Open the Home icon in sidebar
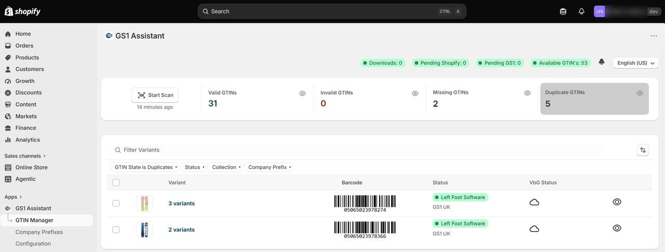 [x=8, y=34]
